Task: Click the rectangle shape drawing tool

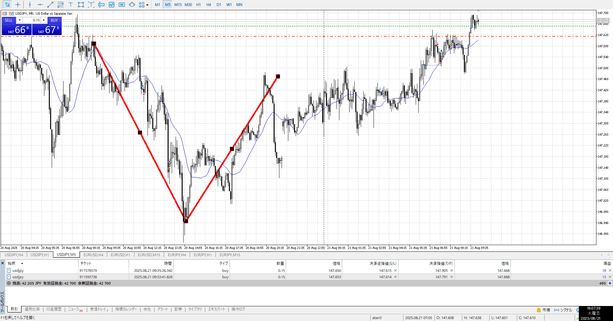Action: (81, 5)
